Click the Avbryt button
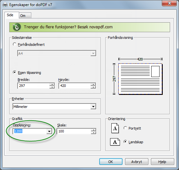 tap(137, 162)
